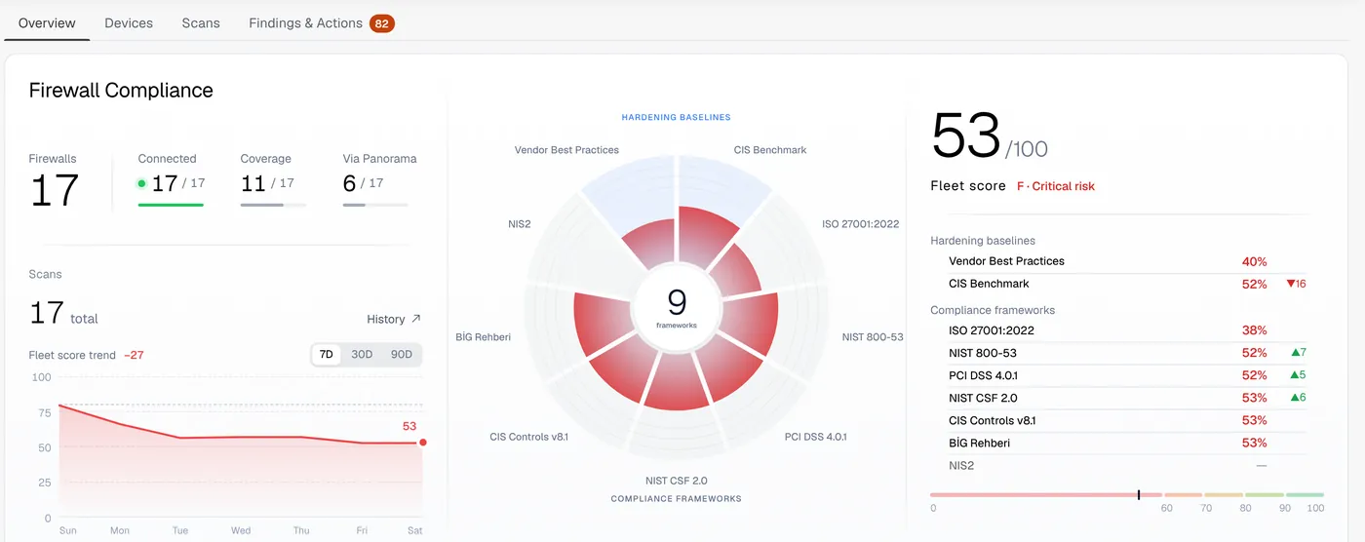Viewport: 1365px width, 542px height.
Task: Click the NIS2 radar label
Action: (x=519, y=224)
